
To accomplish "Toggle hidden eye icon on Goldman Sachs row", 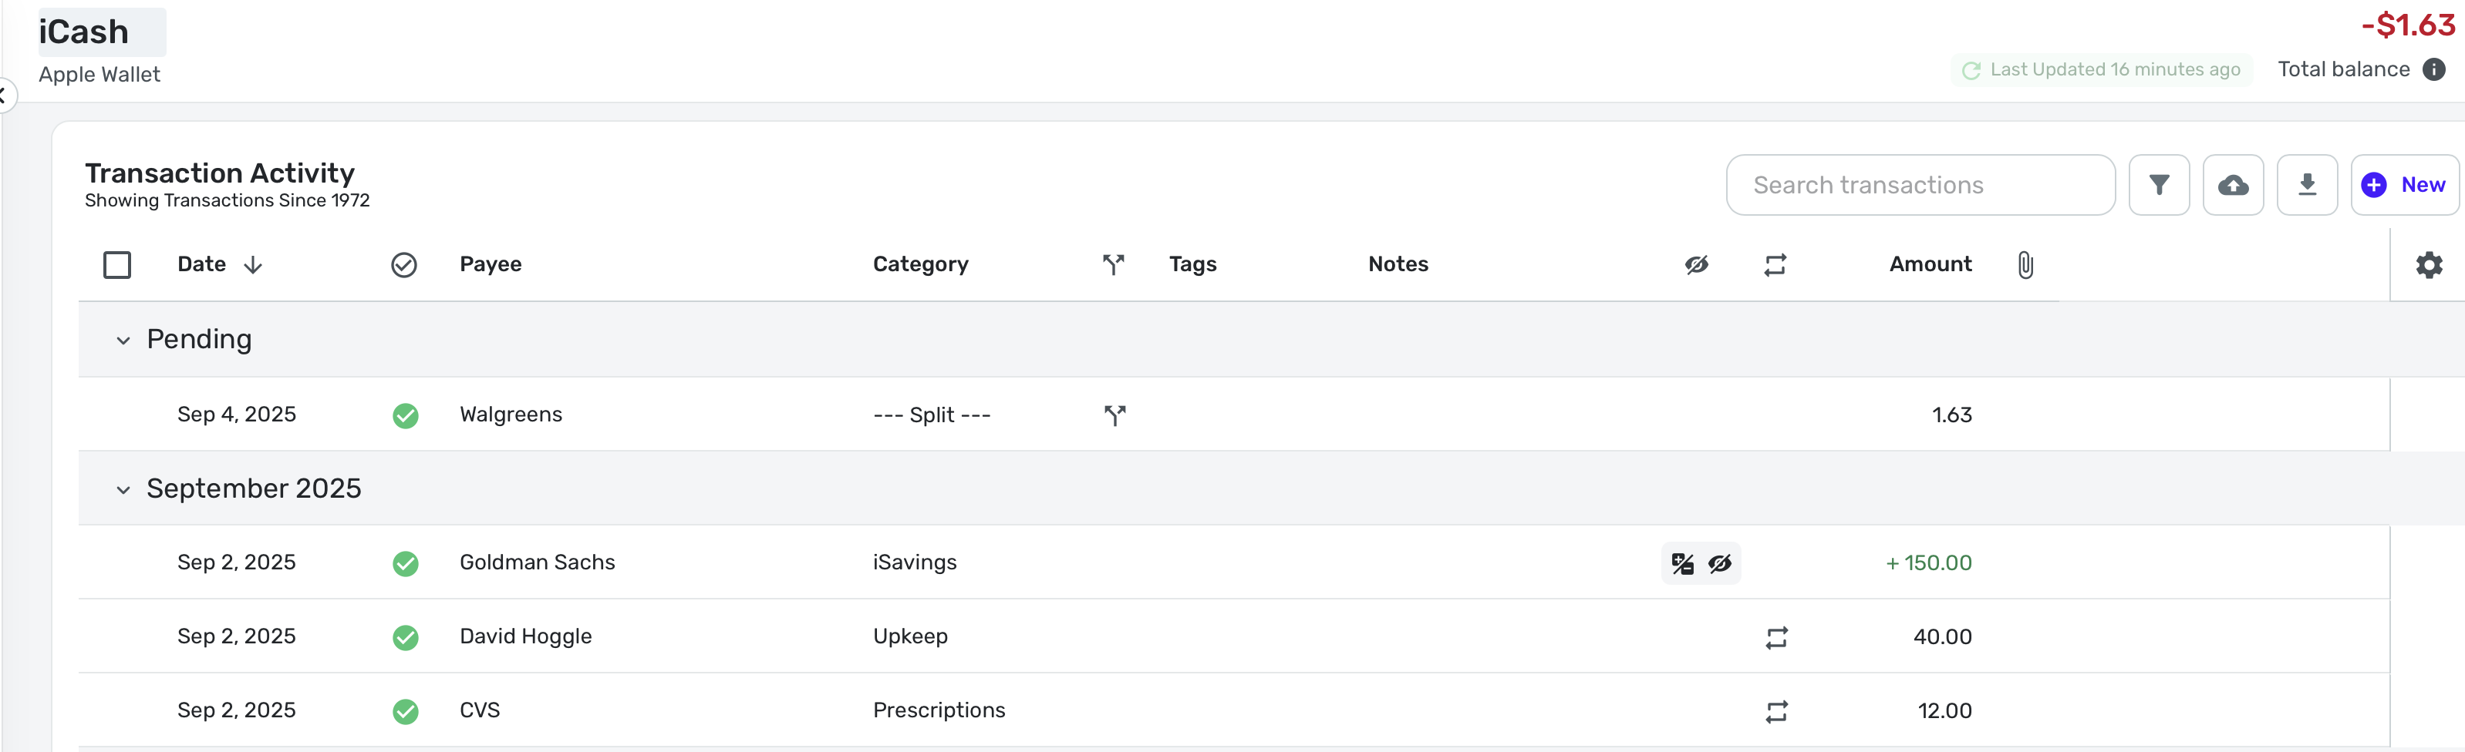I will click(1720, 562).
